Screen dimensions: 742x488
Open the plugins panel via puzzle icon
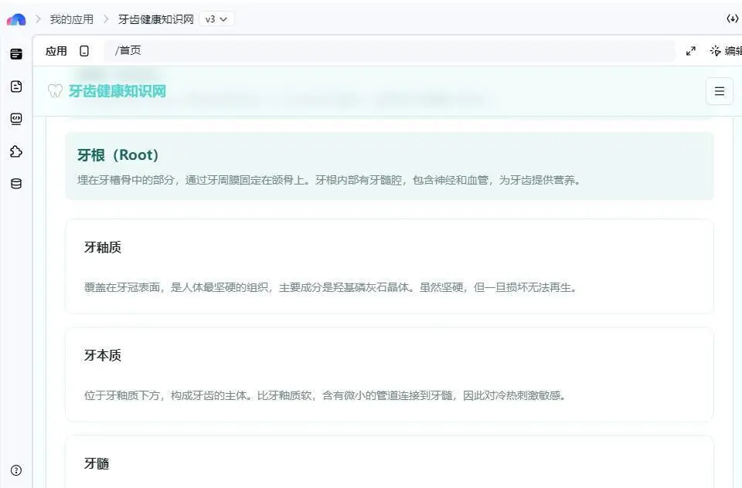coord(15,152)
